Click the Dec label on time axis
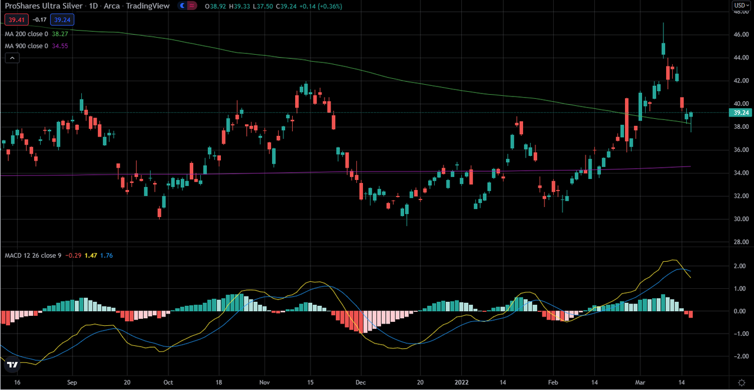The width and height of the screenshot is (754, 390). coord(361,382)
